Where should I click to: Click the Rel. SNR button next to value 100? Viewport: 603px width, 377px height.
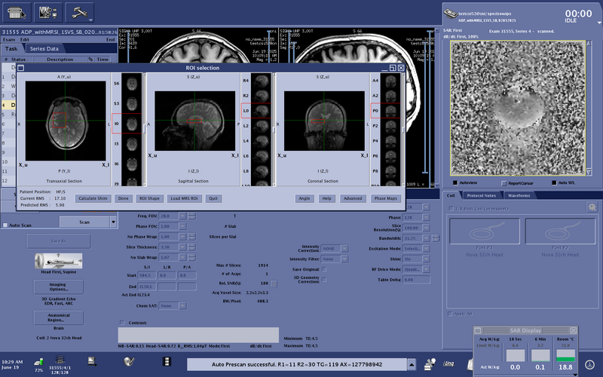point(274,284)
